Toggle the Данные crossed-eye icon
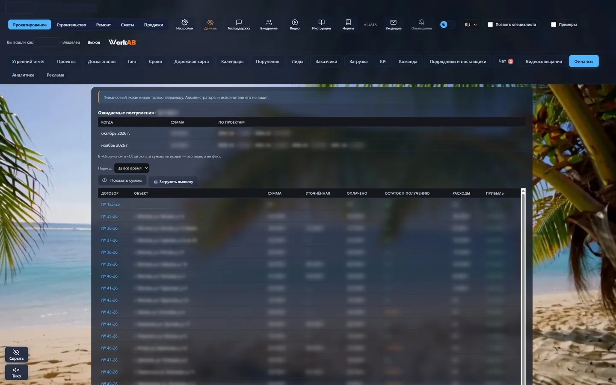This screenshot has width=616, height=385. click(x=210, y=24)
